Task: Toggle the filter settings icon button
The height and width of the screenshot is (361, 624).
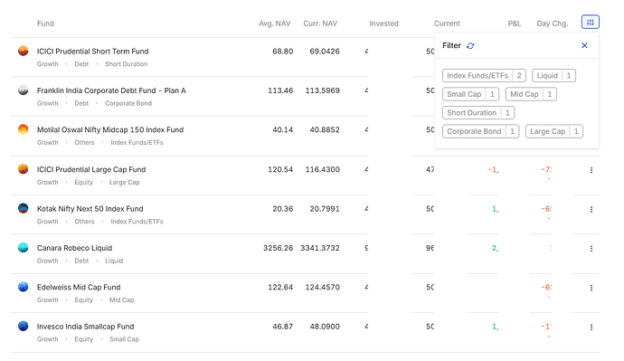Action: point(591,23)
